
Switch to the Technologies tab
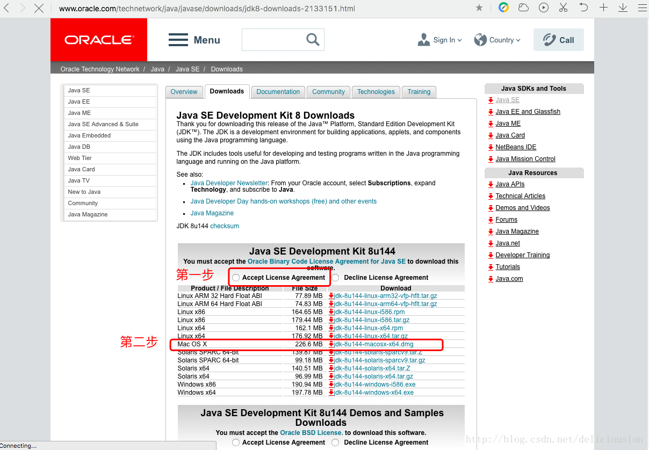point(376,92)
